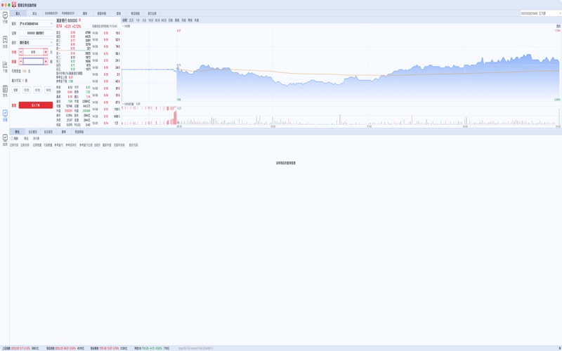Click the 重置 reset link

(x=14, y=105)
